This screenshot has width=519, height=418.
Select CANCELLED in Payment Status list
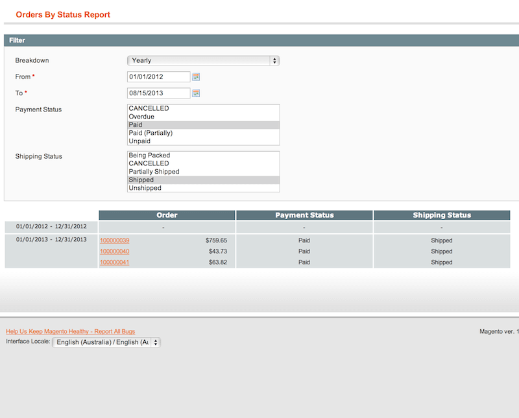pyautogui.click(x=149, y=108)
